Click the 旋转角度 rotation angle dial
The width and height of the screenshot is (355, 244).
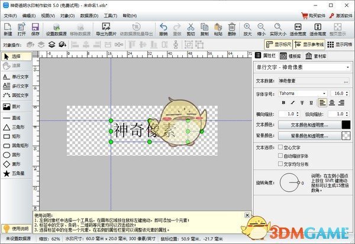coord(289,183)
